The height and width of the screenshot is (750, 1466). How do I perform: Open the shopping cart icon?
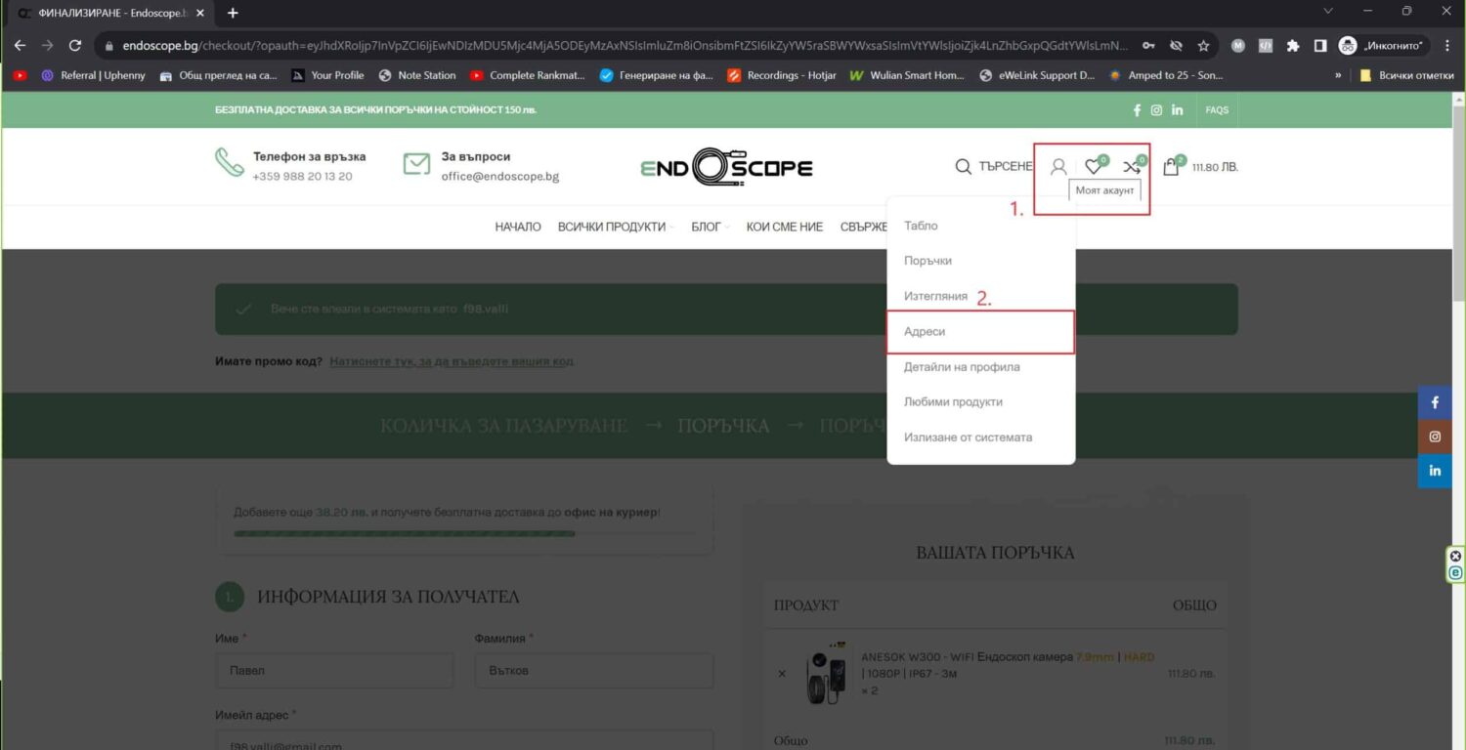coord(1171,167)
